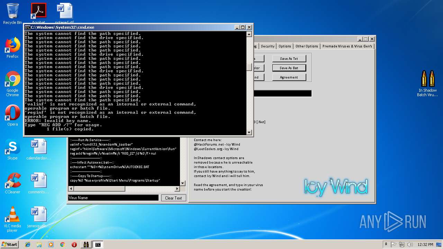
Task: Click code area horizontal scrollbar left arrow
Action: click(x=71, y=189)
